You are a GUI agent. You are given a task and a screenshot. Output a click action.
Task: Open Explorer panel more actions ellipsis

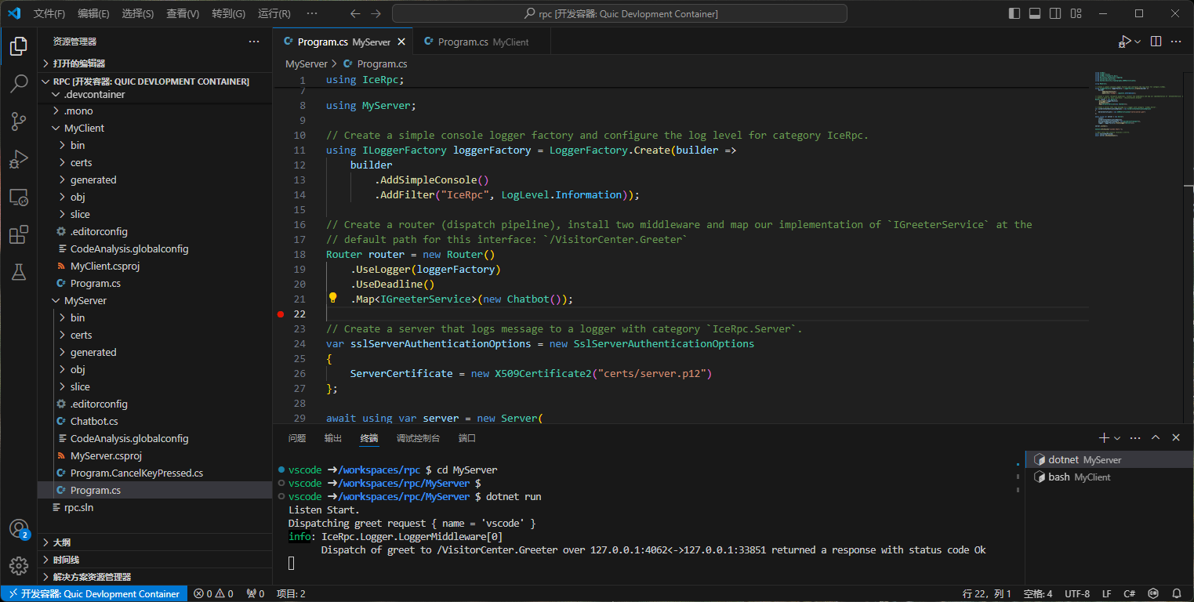[x=254, y=42]
